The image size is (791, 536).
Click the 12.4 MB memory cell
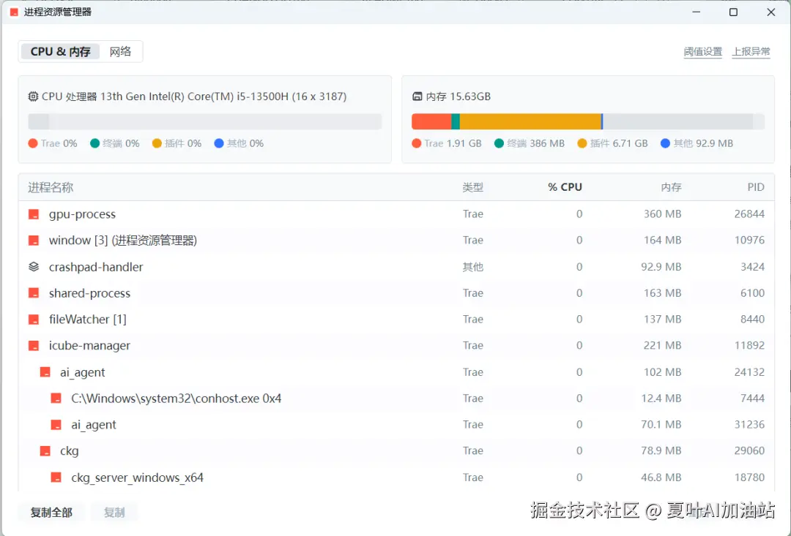point(661,399)
